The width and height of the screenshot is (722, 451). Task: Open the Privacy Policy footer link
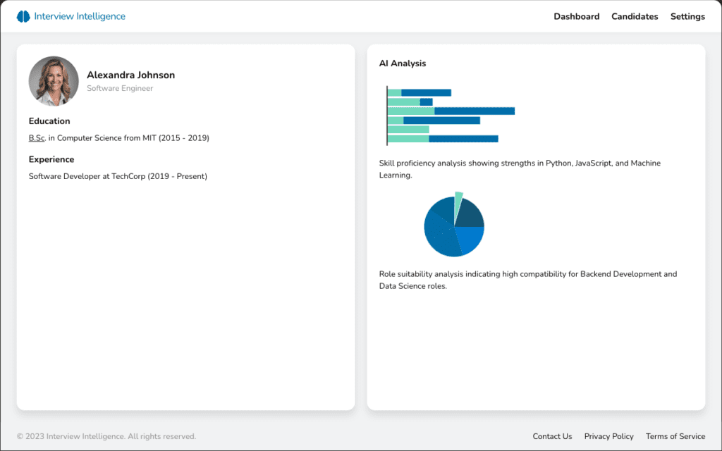tap(608, 436)
